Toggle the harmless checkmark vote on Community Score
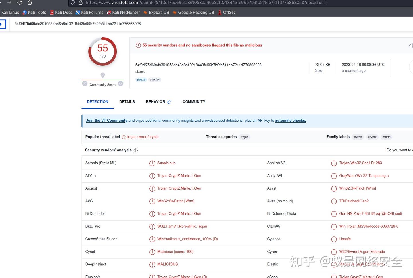The image size is (413, 278). [120, 83]
